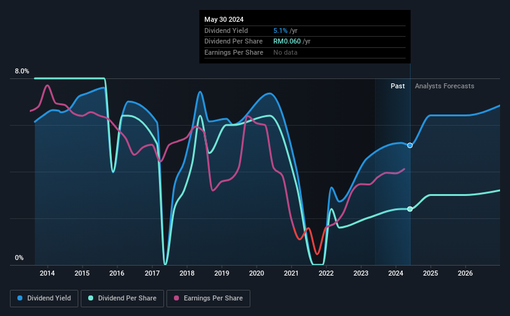Click the tooltip Earnings Per Share row label
The image size is (510, 316).
pos(234,52)
